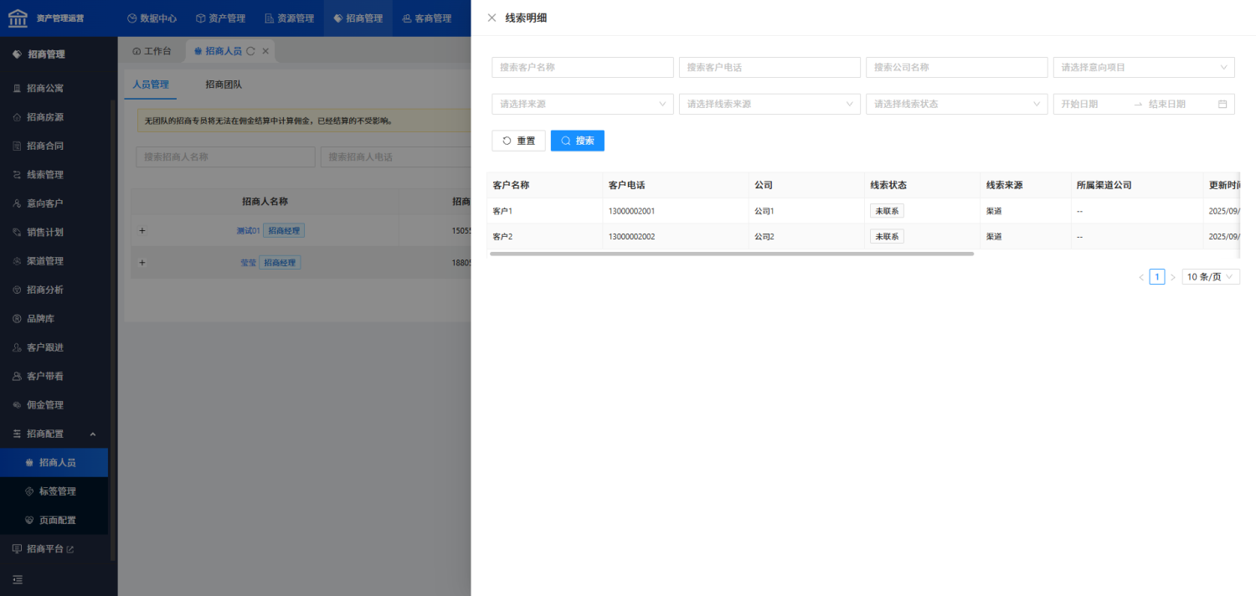Open 标签管理 in the sidebar
The width and height of the screenshot is (1256, 596).
[x=54, y=491]
